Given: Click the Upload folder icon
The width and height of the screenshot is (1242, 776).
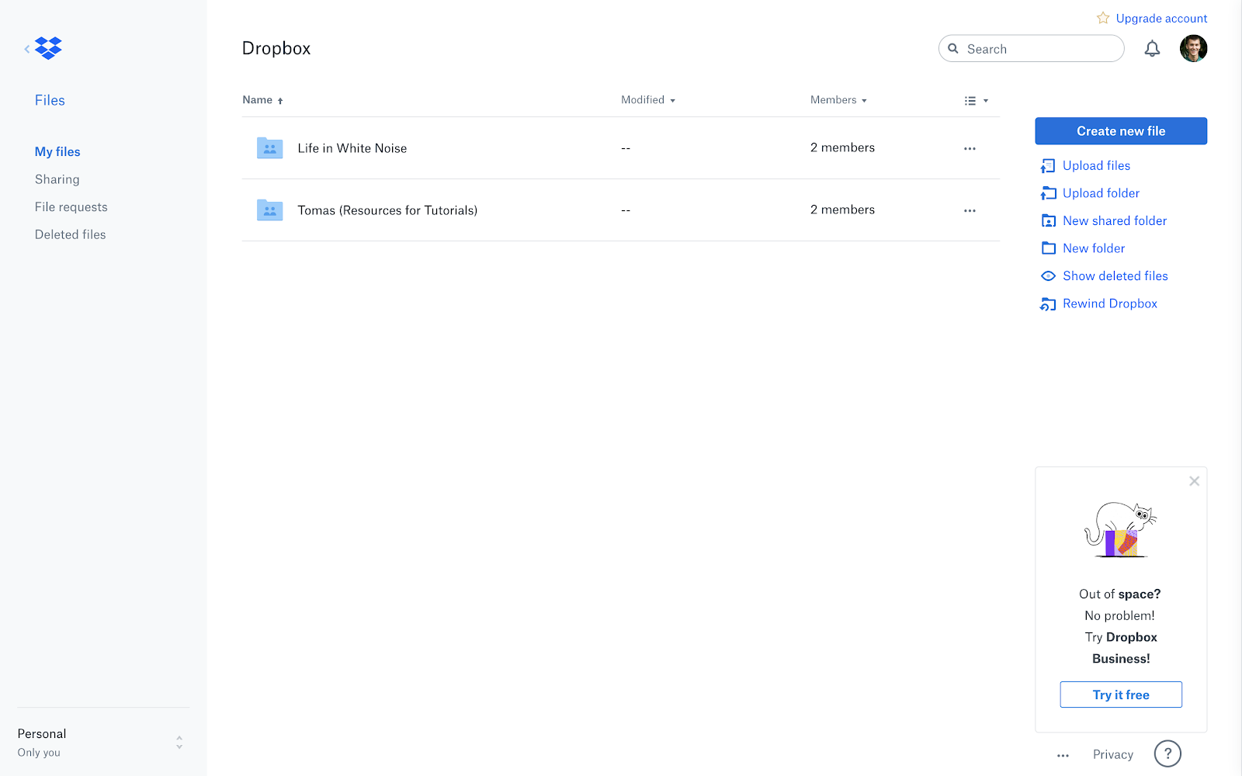Looking at the screenshot, I should 1048,193.
